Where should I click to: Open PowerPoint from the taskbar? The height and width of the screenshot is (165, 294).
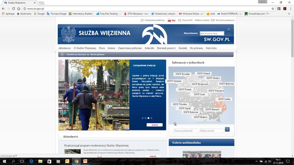(x=85, y=161)
